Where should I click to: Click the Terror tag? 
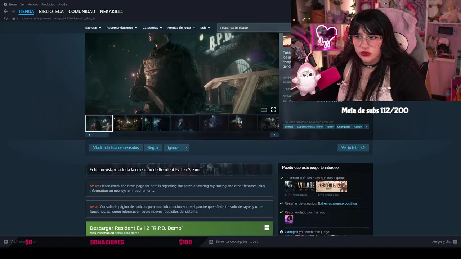tap(330, 127)
